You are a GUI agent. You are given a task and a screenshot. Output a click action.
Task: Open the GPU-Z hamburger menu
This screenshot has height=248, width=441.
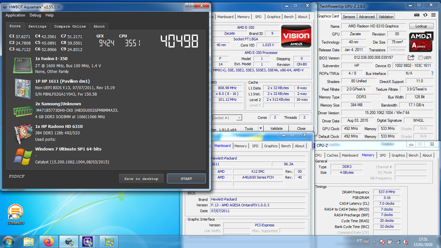coord(433,15)
